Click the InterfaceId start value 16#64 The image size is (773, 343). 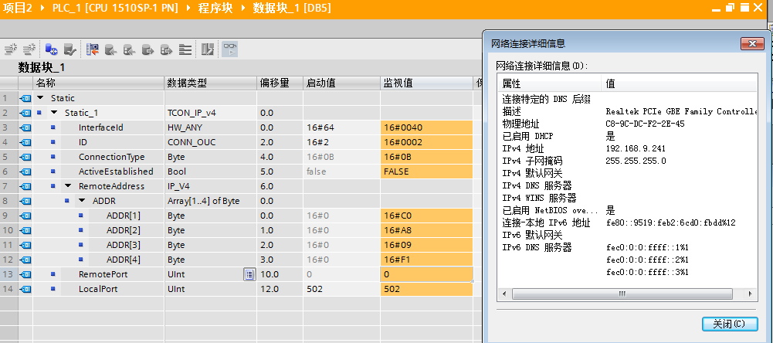tap(341, 127)
